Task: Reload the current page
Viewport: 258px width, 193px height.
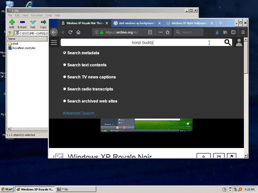Action: coord(71,32)
